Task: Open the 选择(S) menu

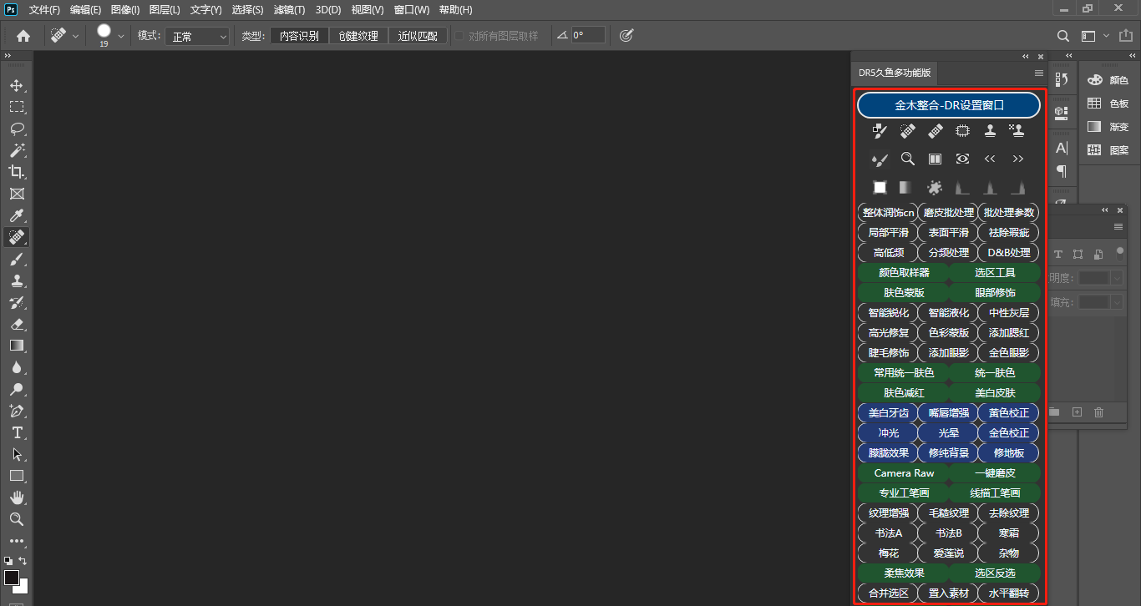Action: click(247, 10)
